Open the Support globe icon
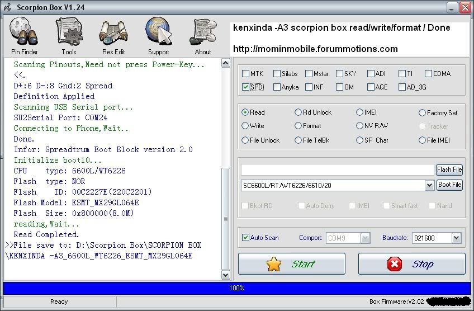The image size is (474, 311). coord(158,36)
